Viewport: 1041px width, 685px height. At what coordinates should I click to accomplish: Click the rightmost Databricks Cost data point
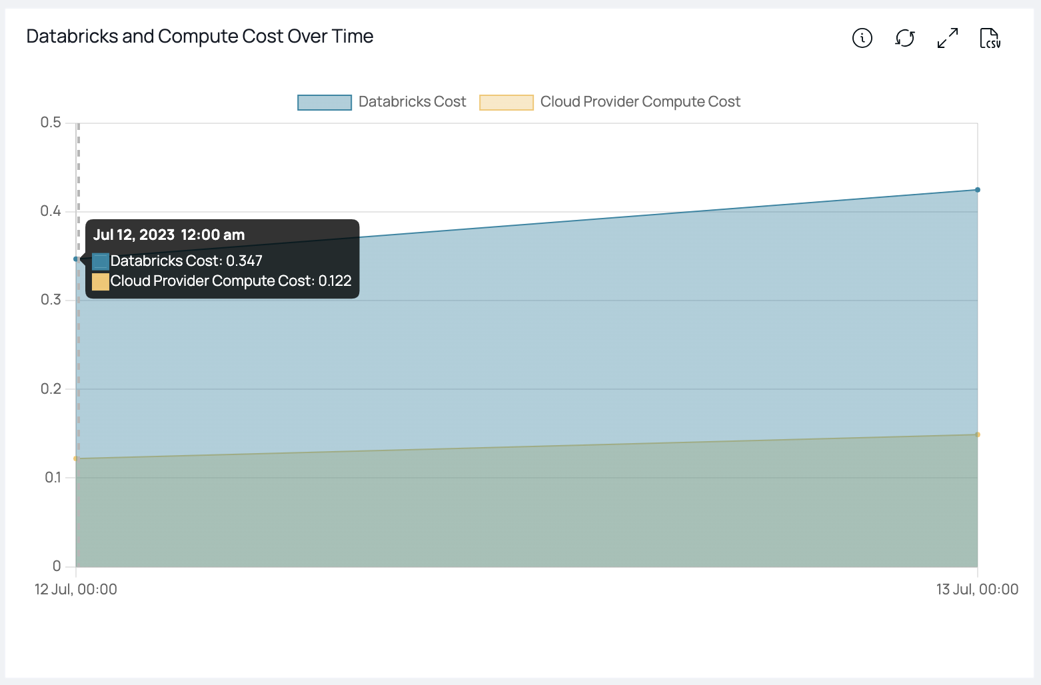coord(978,190)
